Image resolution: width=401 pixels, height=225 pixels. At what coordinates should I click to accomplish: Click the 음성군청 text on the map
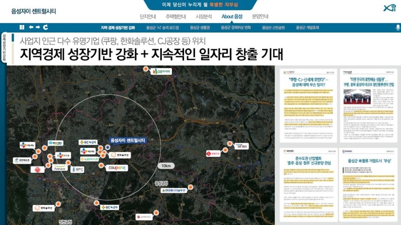pyautogui.click(x=161, y=183)
